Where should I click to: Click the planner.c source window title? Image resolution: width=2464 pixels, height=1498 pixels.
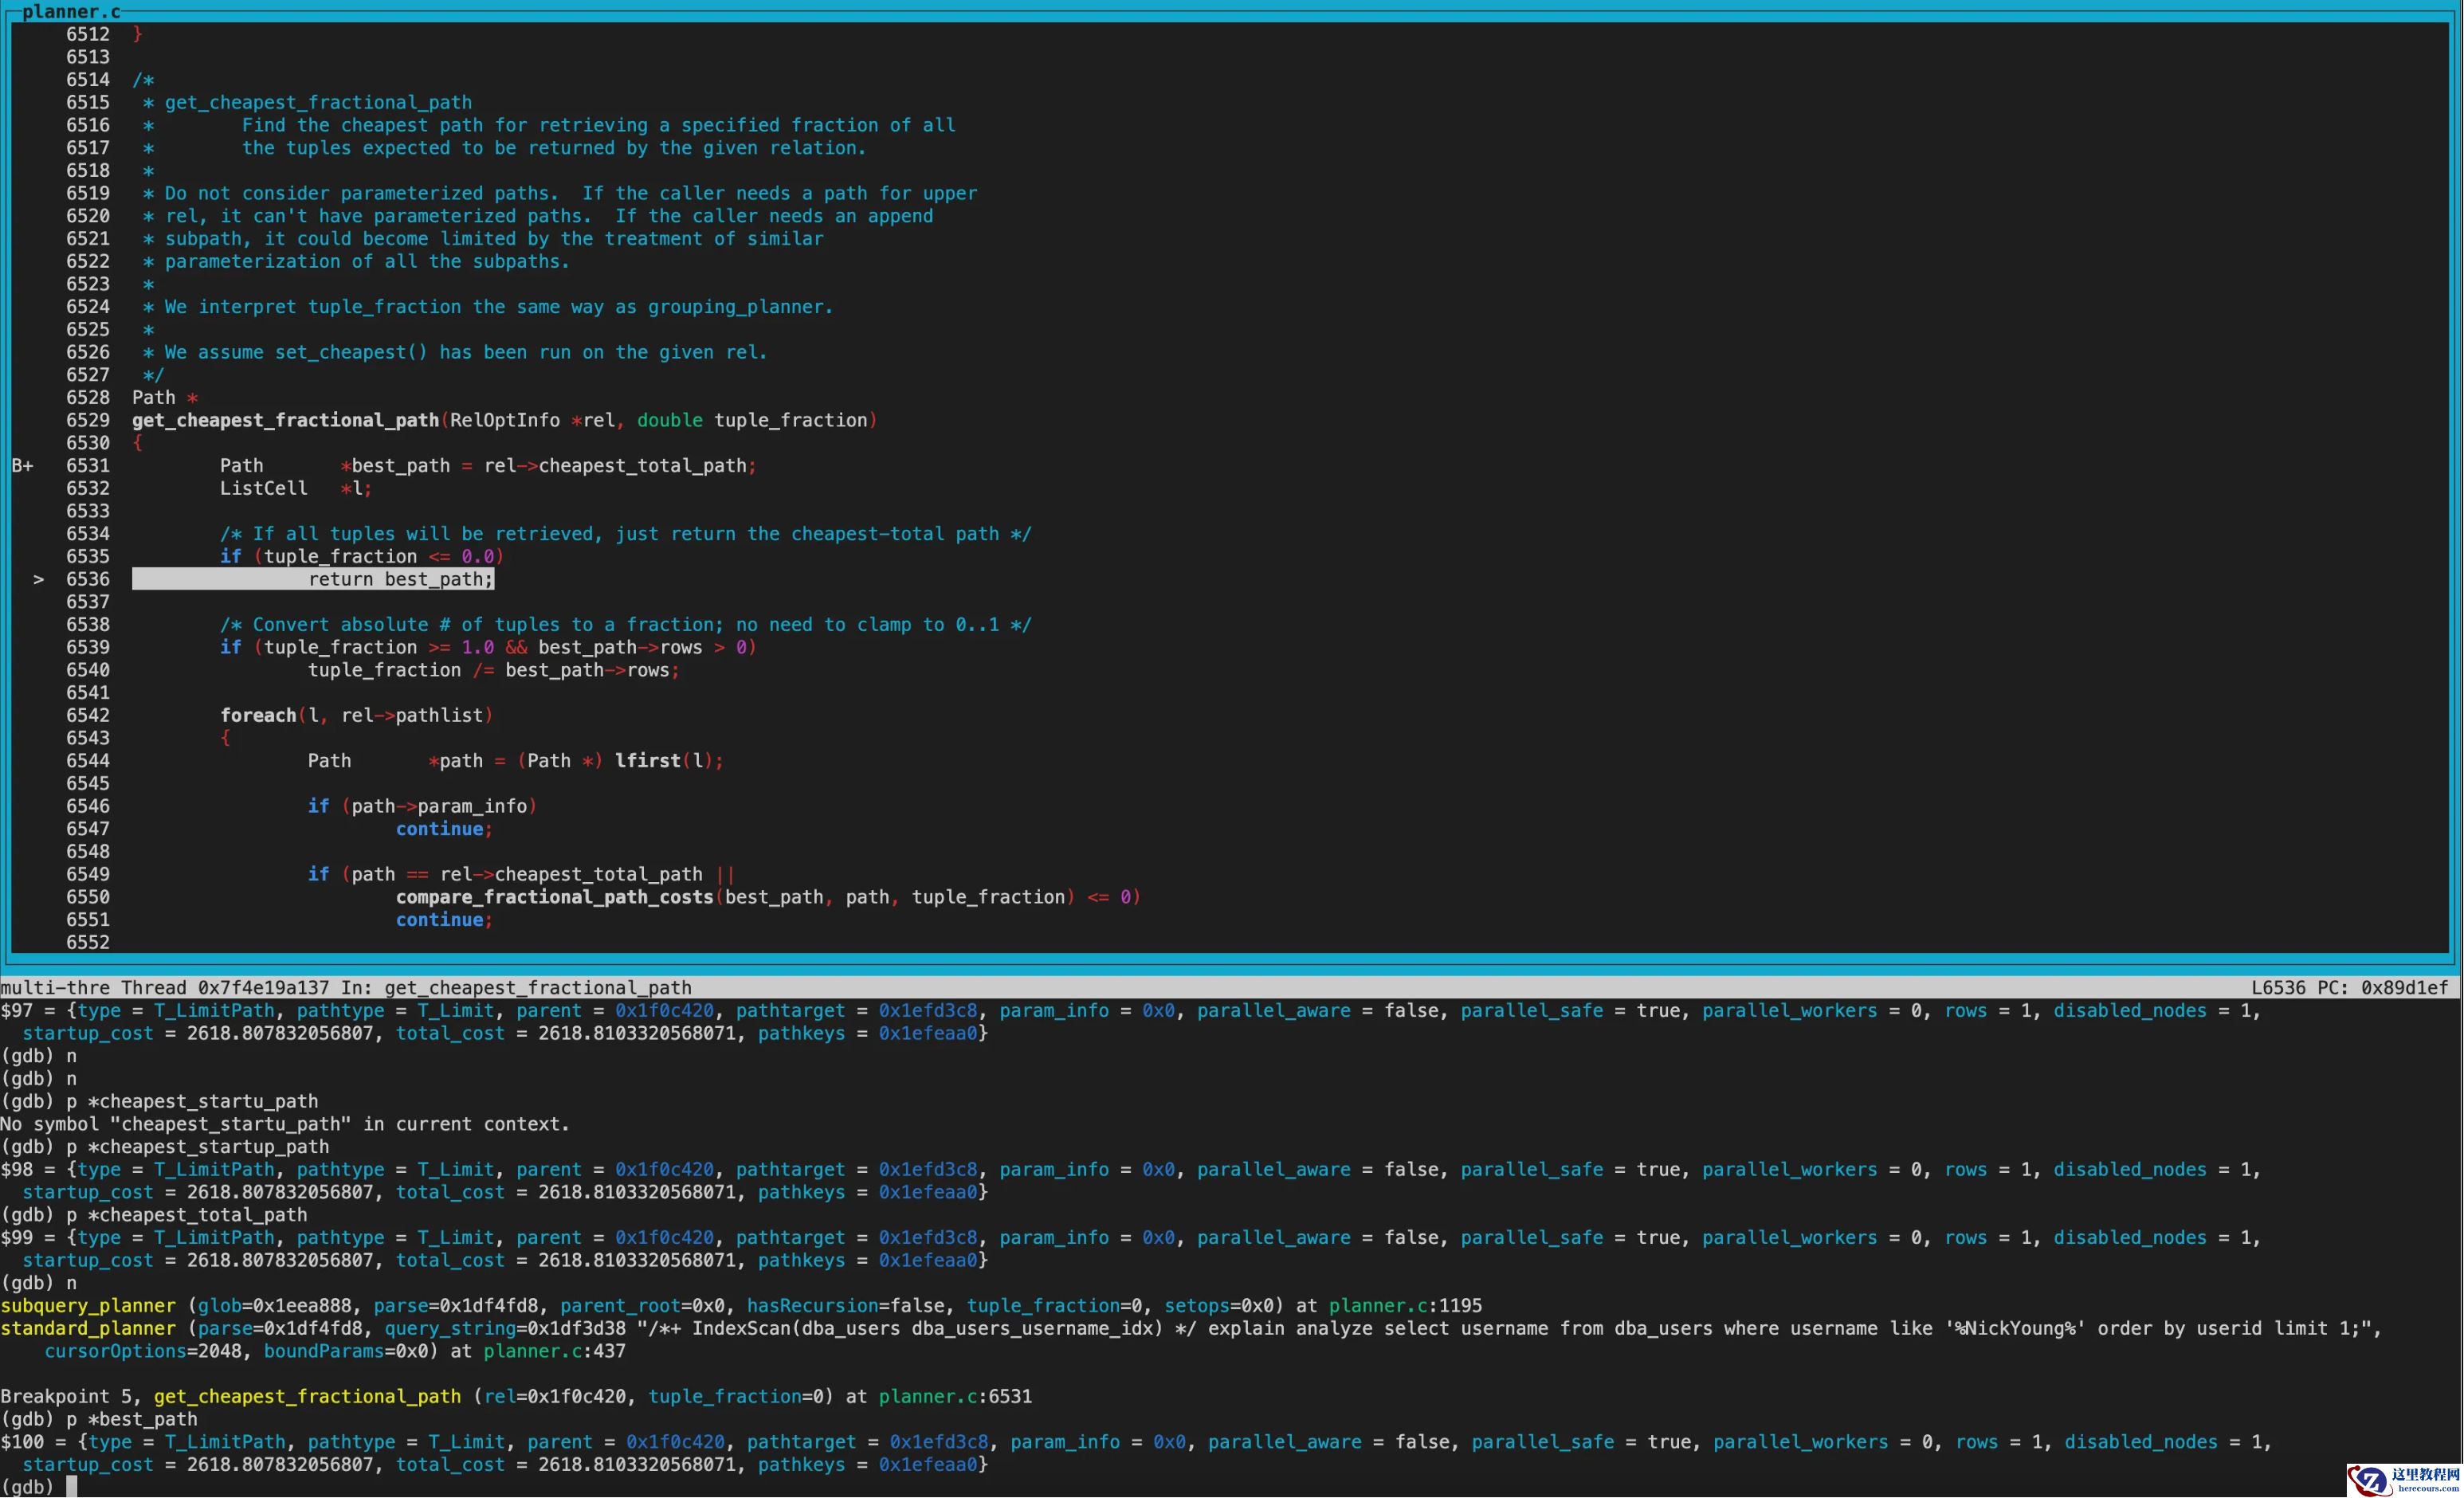click(70, 11)
